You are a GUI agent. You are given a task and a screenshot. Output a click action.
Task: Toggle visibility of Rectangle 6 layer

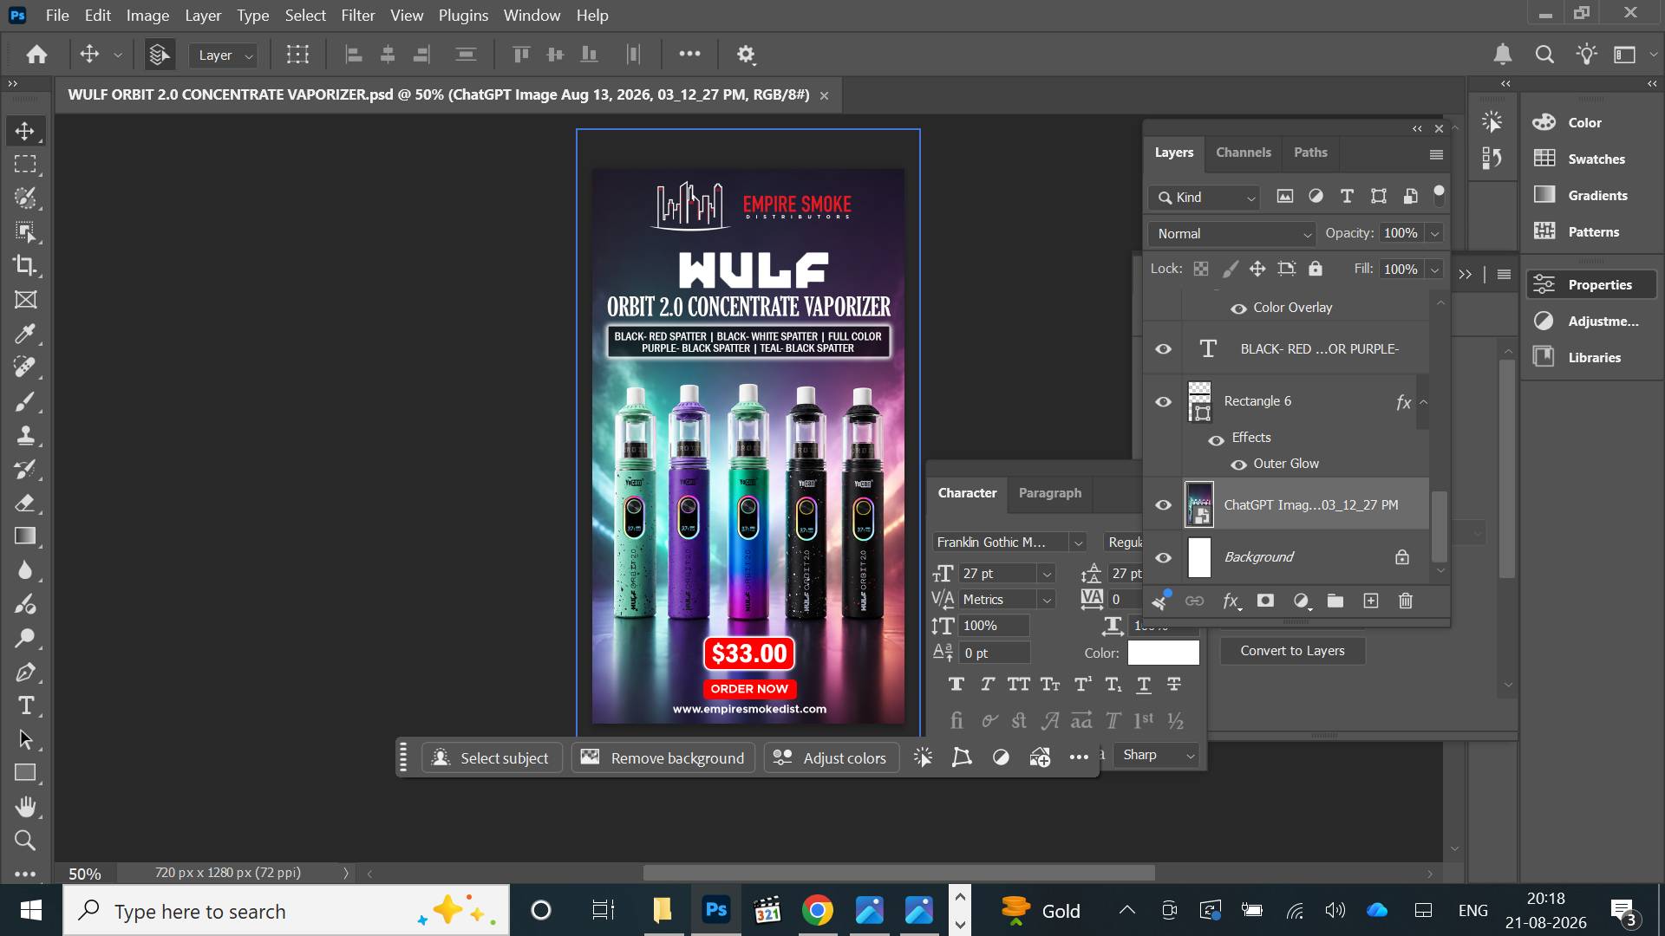(1164, 401)
